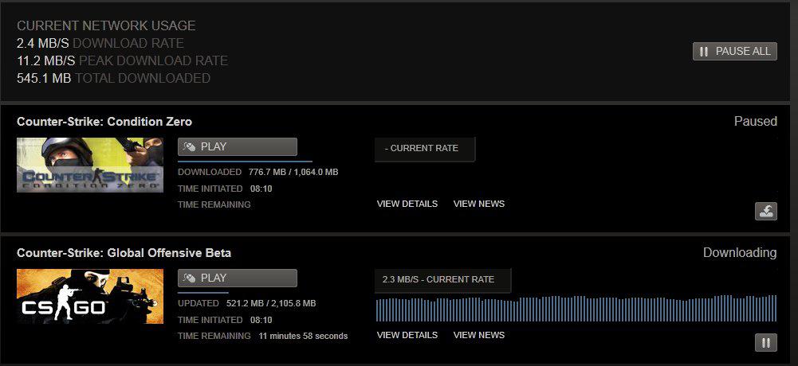Click the Condition Zero download progress bar

coord(245,162)
